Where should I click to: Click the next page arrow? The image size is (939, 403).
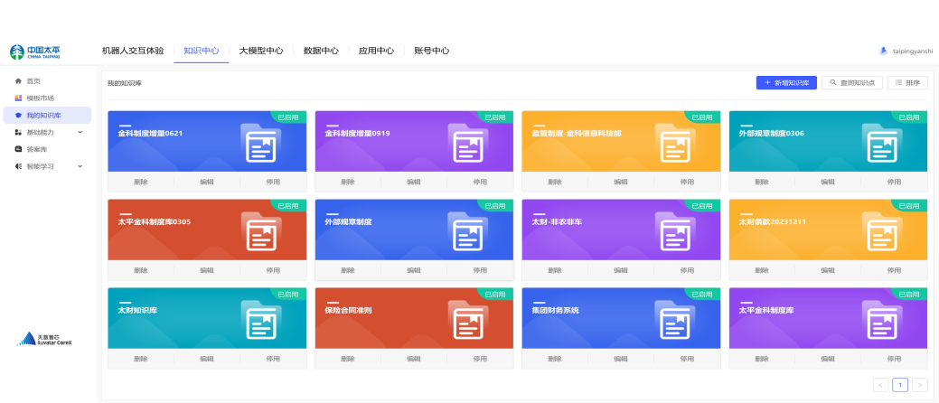tap(920, 385)
